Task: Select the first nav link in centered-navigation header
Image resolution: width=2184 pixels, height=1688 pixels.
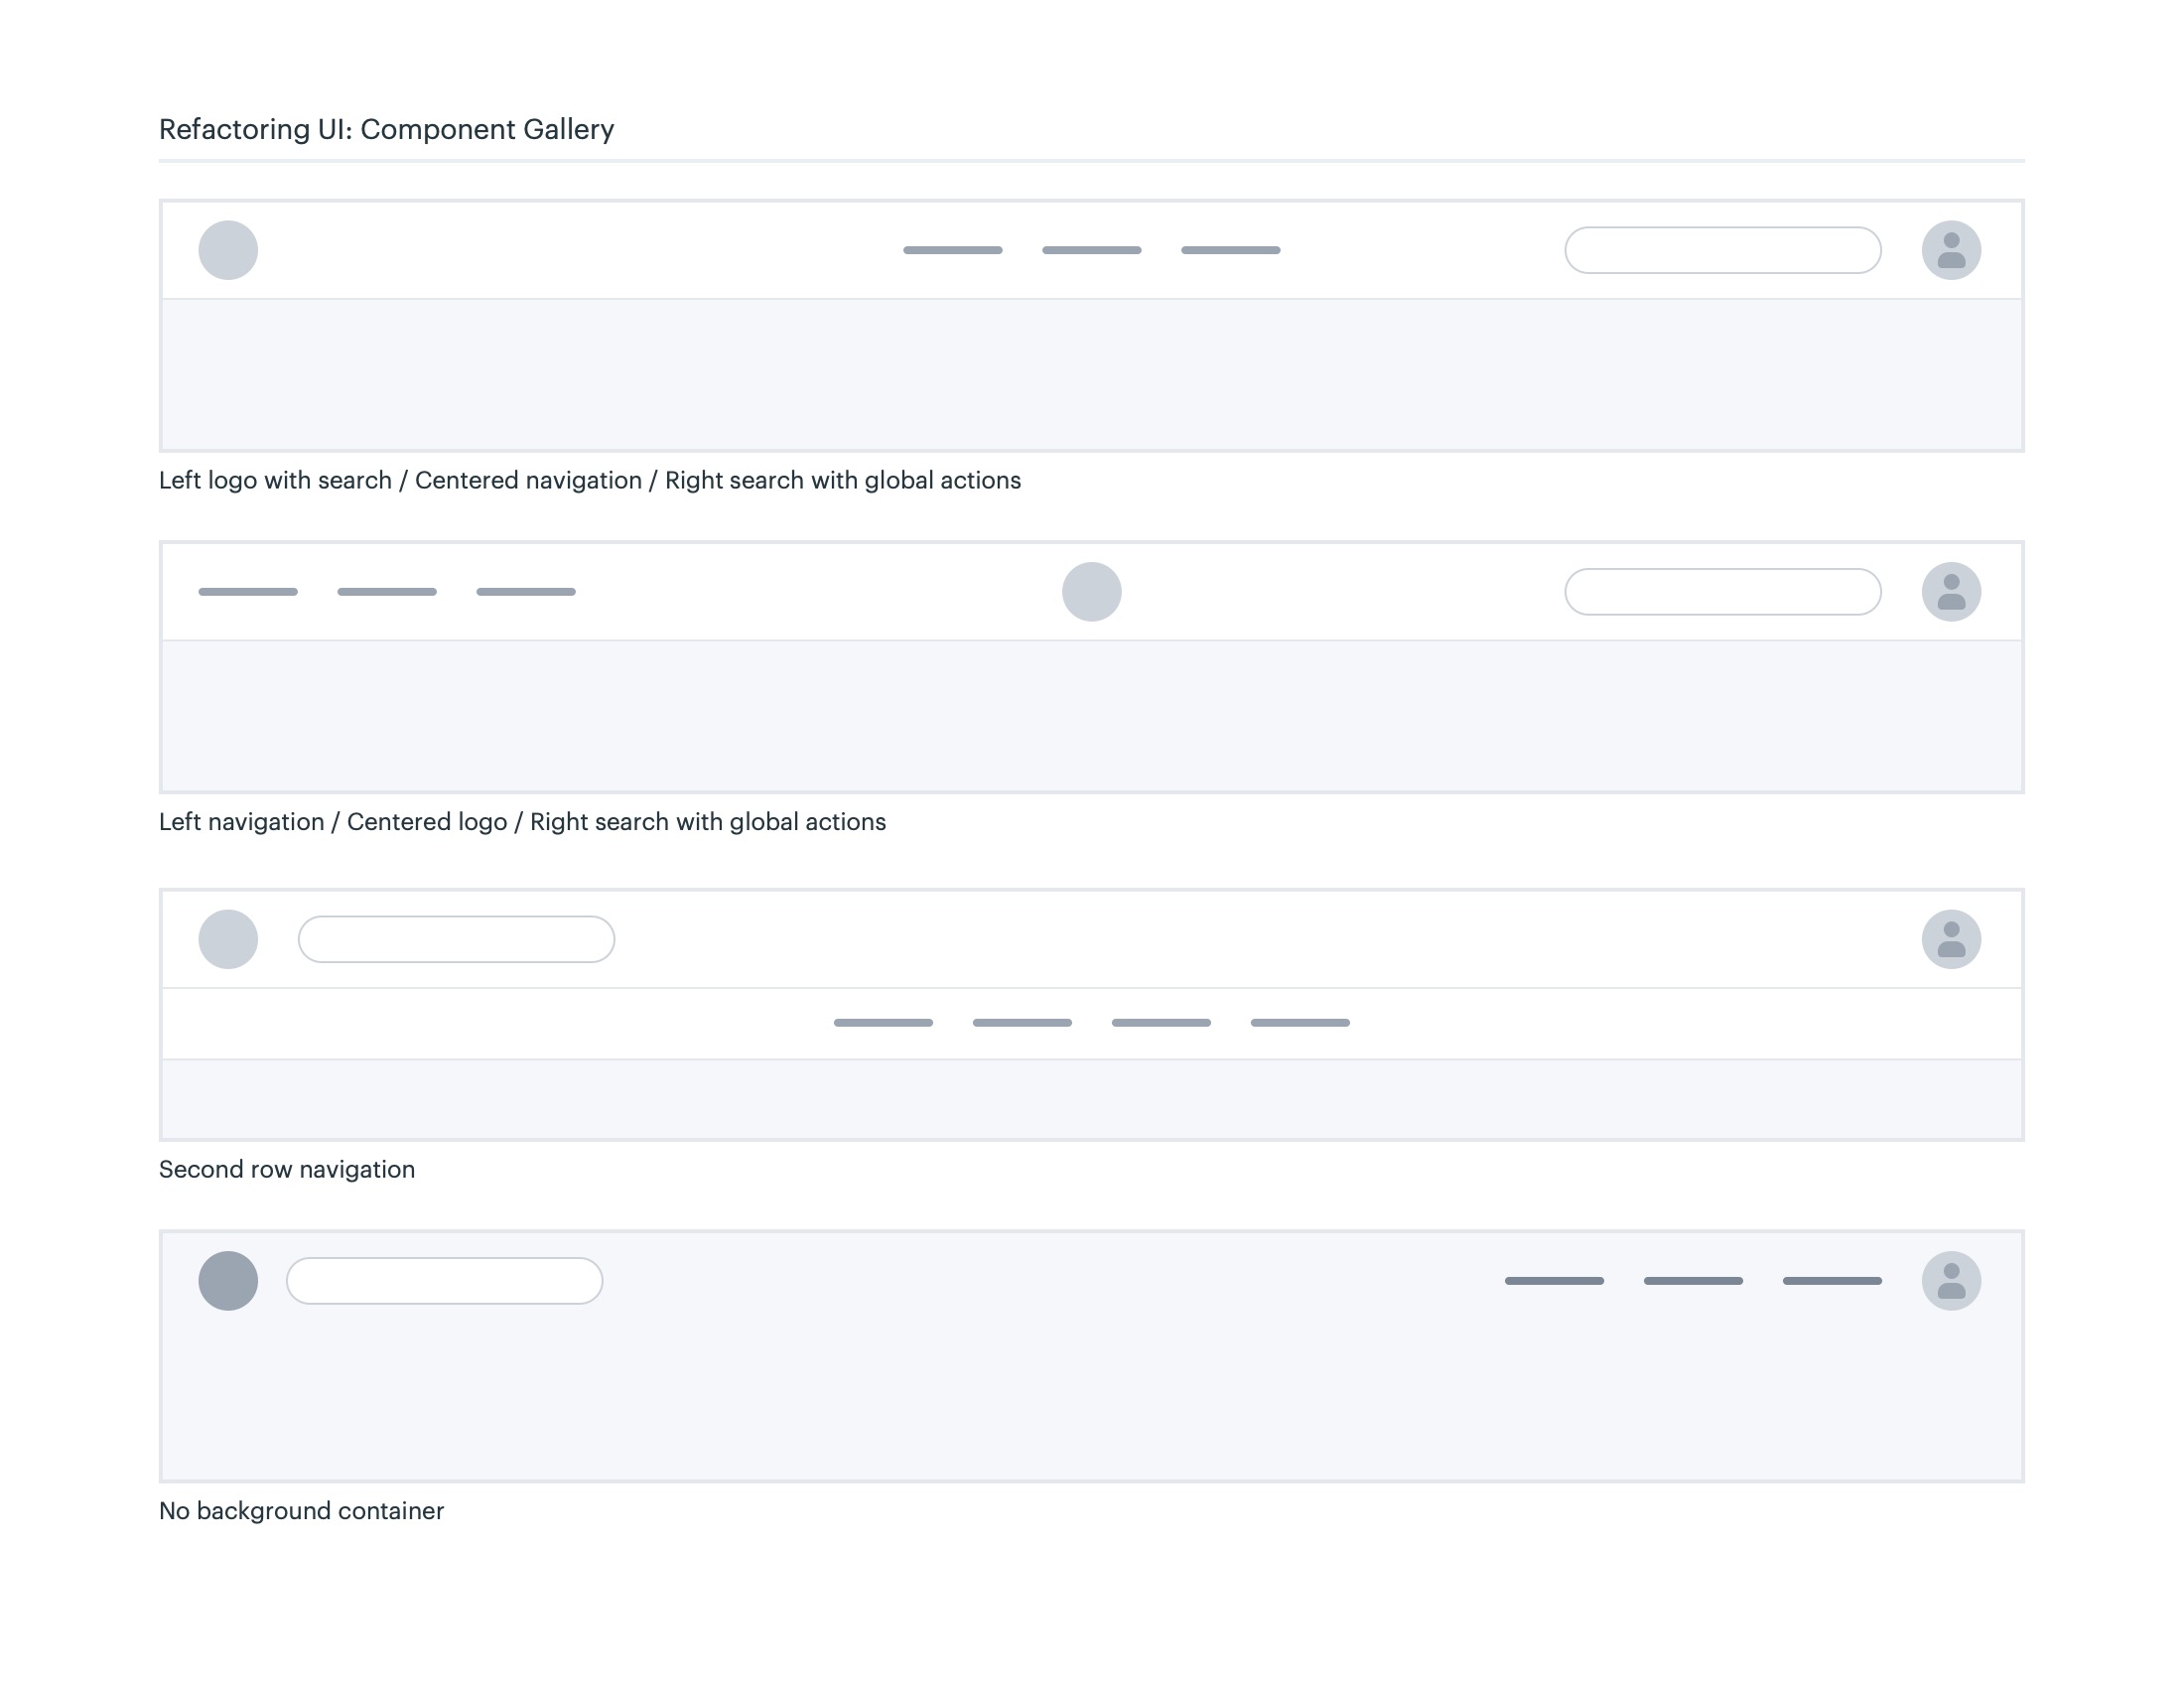Action: click(952, 250)
